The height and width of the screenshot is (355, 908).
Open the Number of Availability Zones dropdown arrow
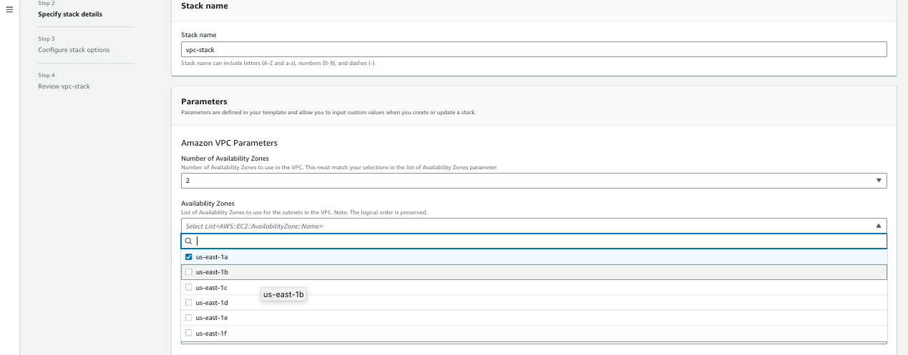tap(879, 181)
